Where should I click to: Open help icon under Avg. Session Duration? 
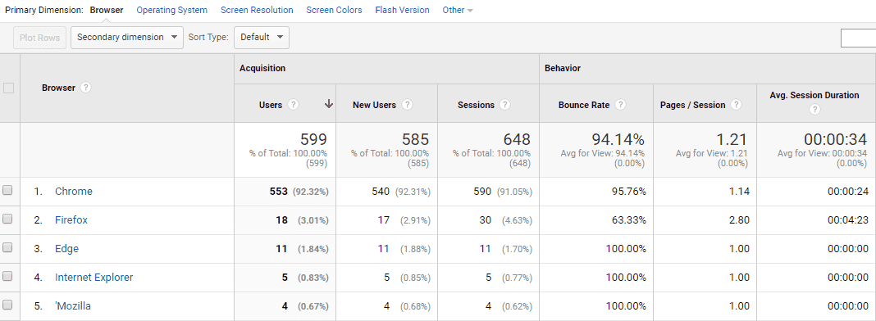814,110
